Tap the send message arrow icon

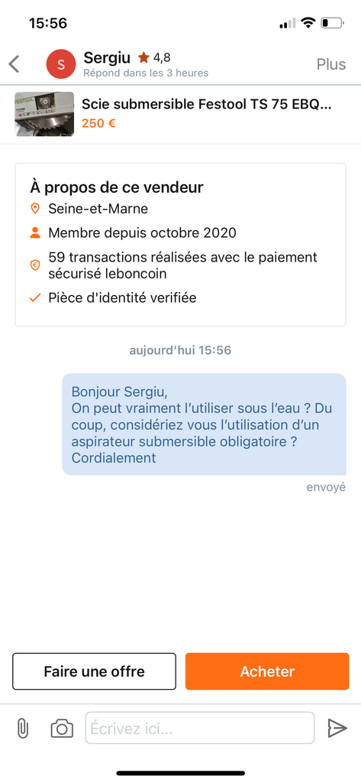click(x=337, y=728)
